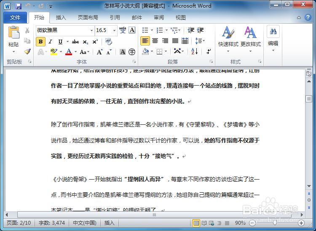This screenshot has width=316, height=231.
Task: Click the enclosed character icon
Action: pyautogui.click(x=132, y=52)
